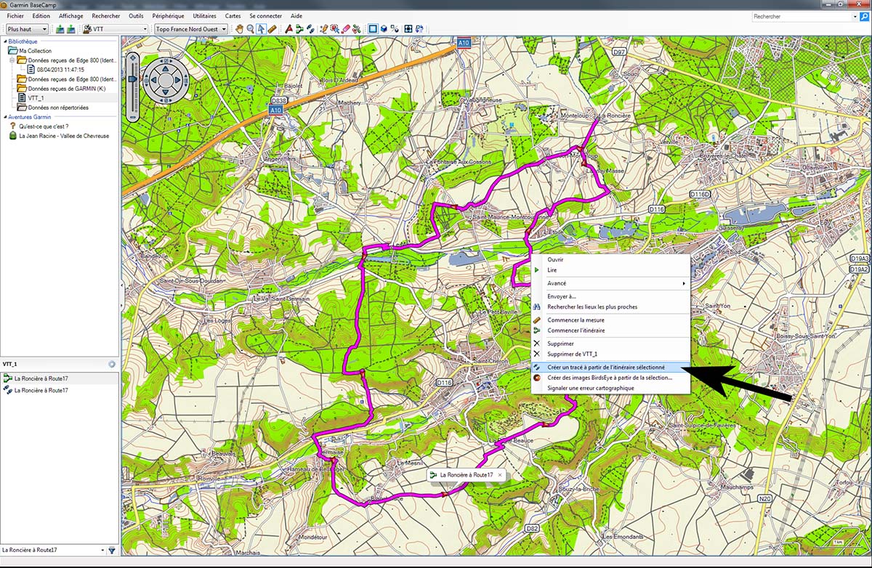The image size is (872, 568).
Task: Collapse the first Edge 800 folder
Action: (x=12, y=60)
